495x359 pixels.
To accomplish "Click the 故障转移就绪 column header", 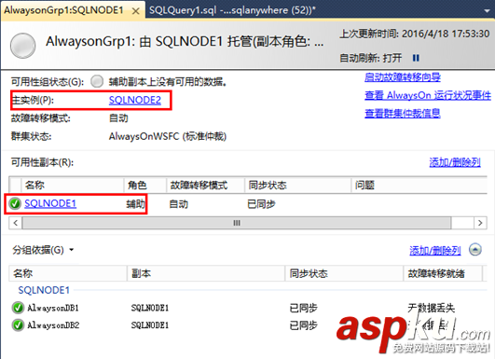I will pyautogui.click(x=443, y=273).
